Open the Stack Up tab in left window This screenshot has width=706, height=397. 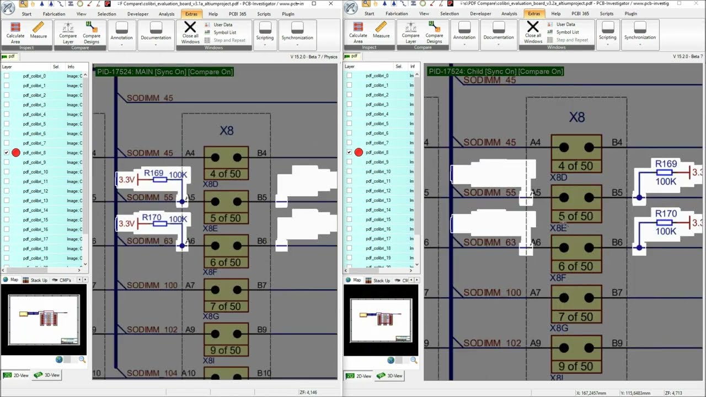coord(35,280)
